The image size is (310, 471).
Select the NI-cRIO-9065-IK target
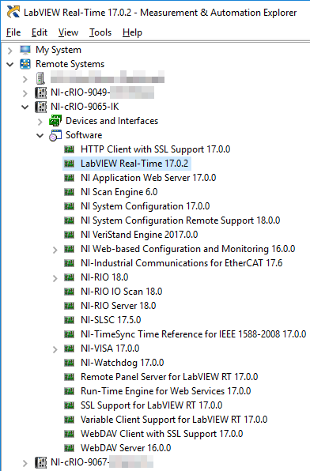85,107
